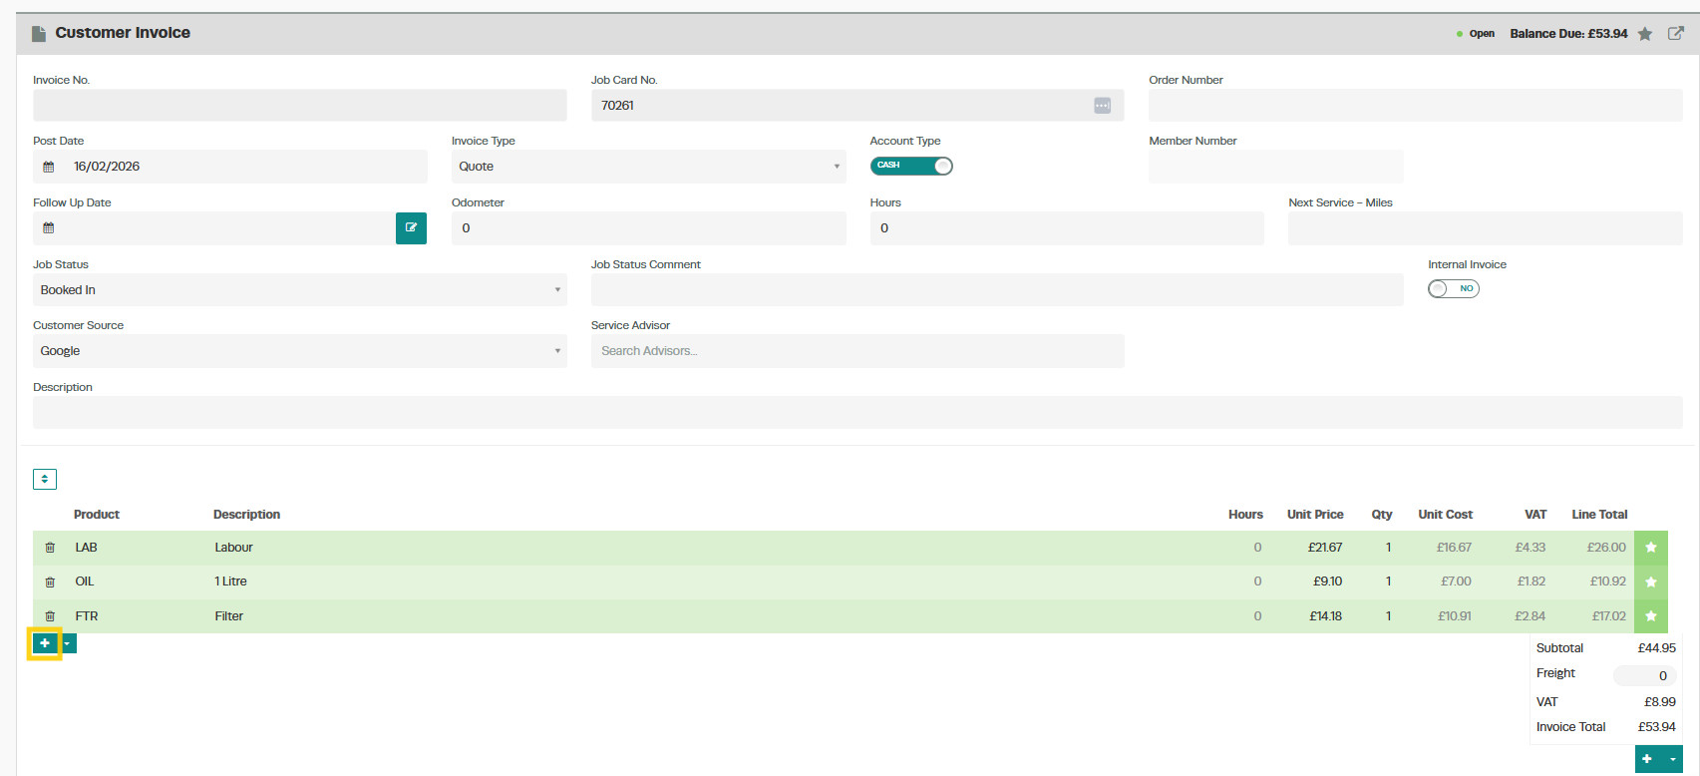
Task: Star the OIL line item
Action: click(1651, 582)
